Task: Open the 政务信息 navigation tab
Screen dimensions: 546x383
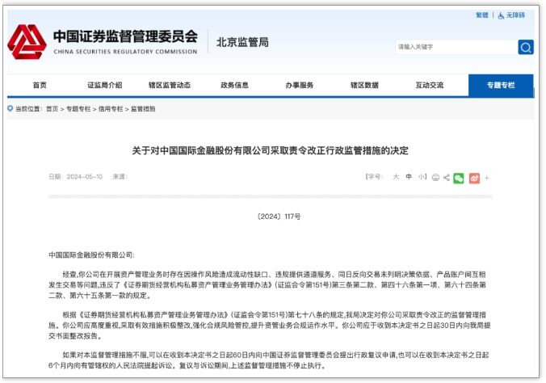Action: [x=234, y=85]
